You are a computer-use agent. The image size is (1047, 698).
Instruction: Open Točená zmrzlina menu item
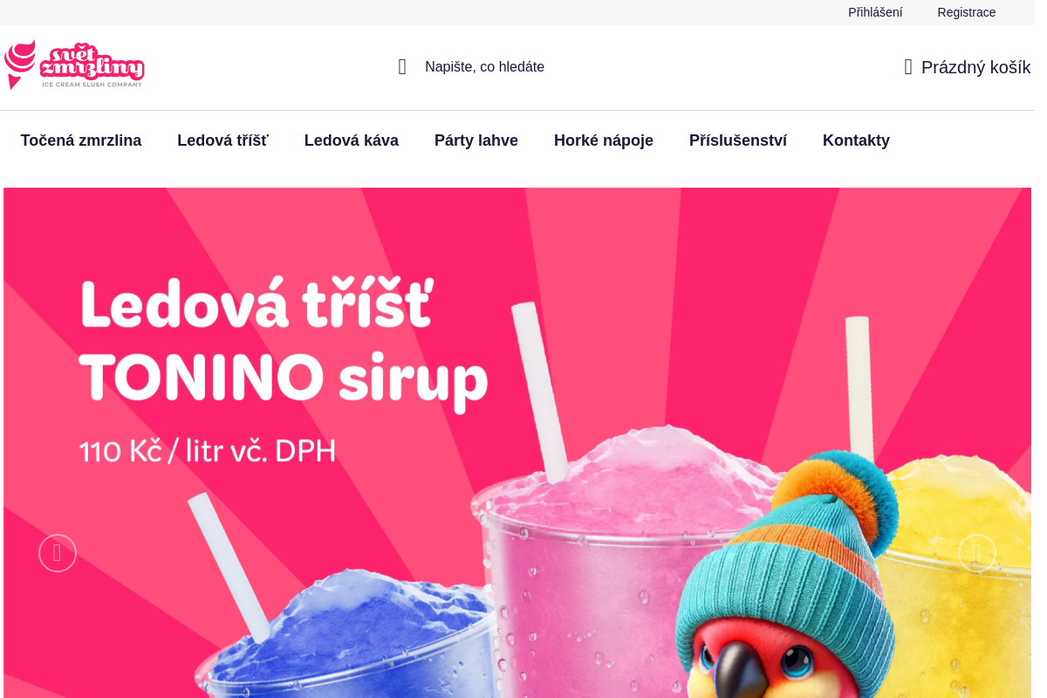click(81, 140)
